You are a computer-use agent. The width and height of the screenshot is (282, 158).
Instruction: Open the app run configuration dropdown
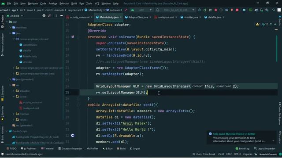(141, 10)
